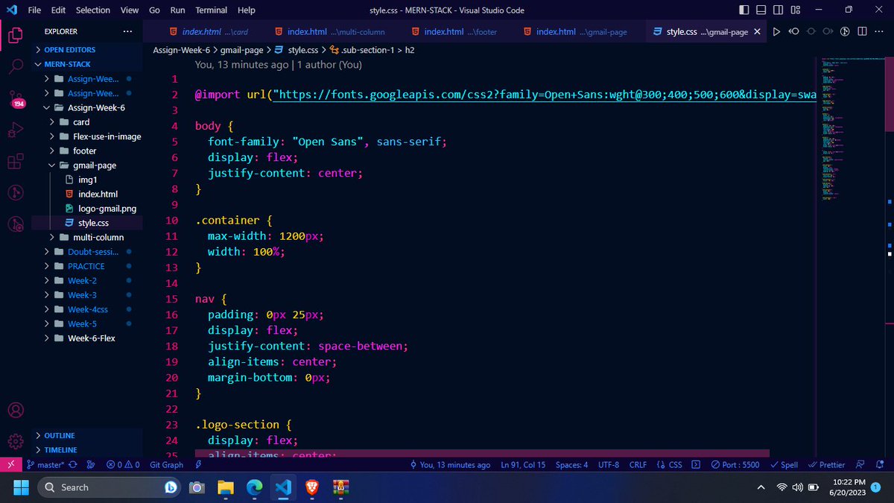Open the Explorer view in activity bar
The height and width of the screenshot is (503, 894).
click(16, 34)
